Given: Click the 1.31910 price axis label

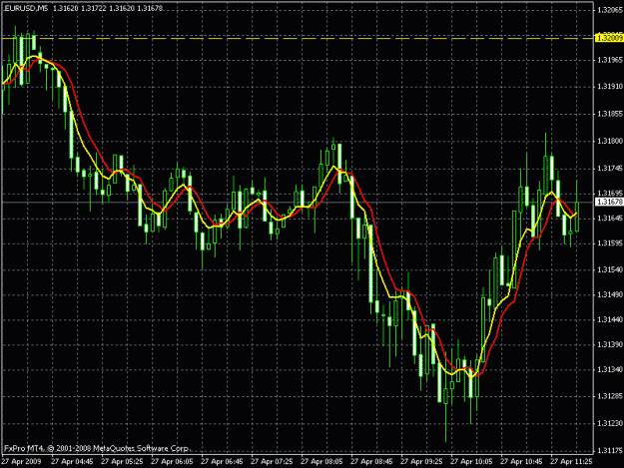Looking at the screenshot, I should pyautogui.click(x=610, y=86).
